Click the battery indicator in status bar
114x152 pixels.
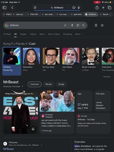(x=111, y=2)
